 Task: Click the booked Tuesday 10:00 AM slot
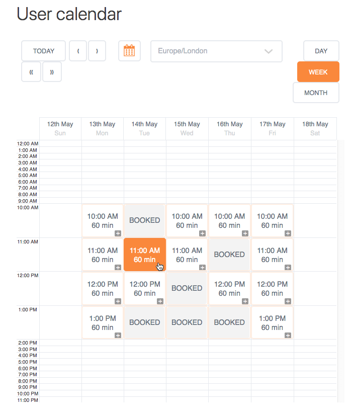[x=144, y=220]
